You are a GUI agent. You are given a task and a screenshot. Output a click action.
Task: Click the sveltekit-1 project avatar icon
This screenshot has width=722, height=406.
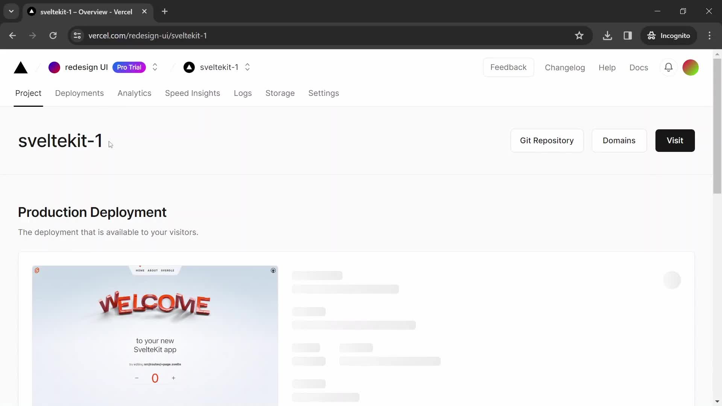click(190, 67)
